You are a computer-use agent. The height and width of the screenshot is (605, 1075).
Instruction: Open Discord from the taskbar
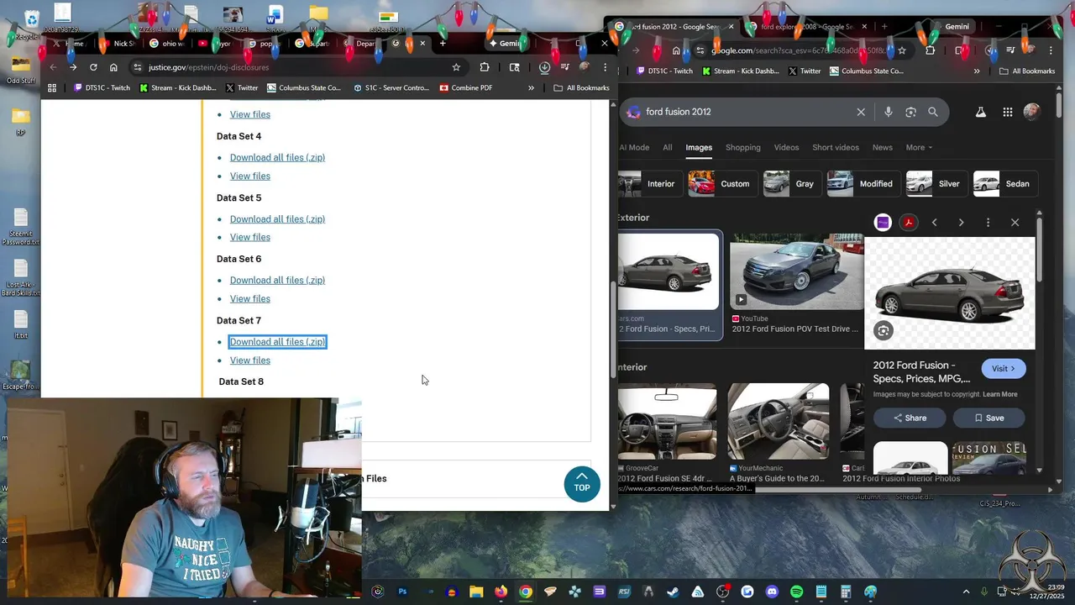pyautogui.click(x=772, y=592)
